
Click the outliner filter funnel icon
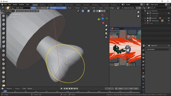tap(170, 8)
